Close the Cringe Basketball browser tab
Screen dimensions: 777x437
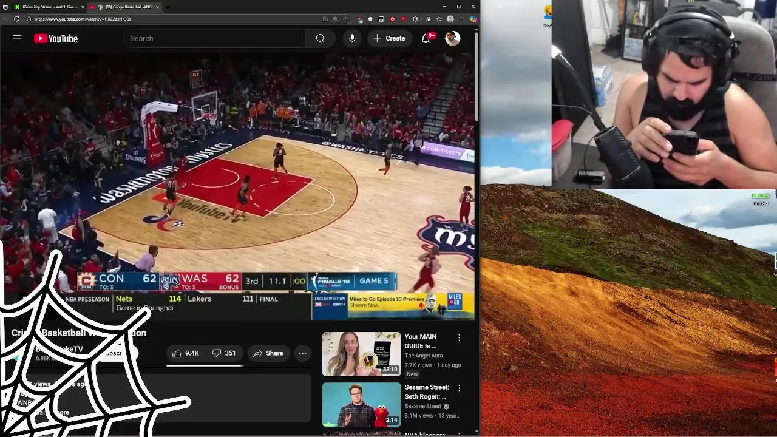[157, 7]
